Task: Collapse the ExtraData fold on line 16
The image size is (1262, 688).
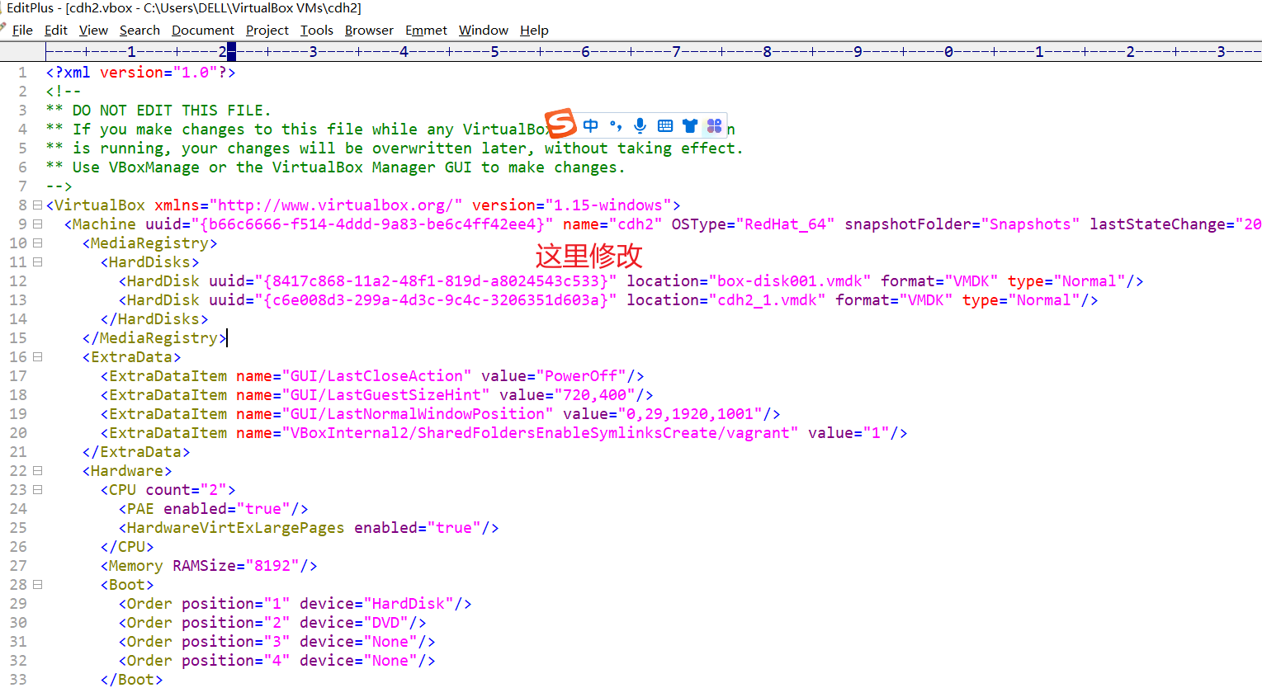Action: pos(37,357)
